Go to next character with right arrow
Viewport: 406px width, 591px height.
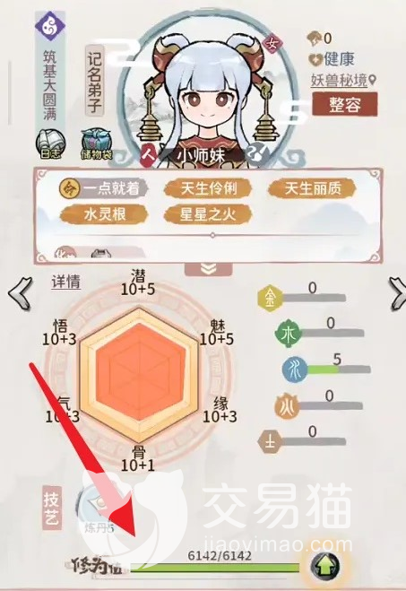(396, 292)
